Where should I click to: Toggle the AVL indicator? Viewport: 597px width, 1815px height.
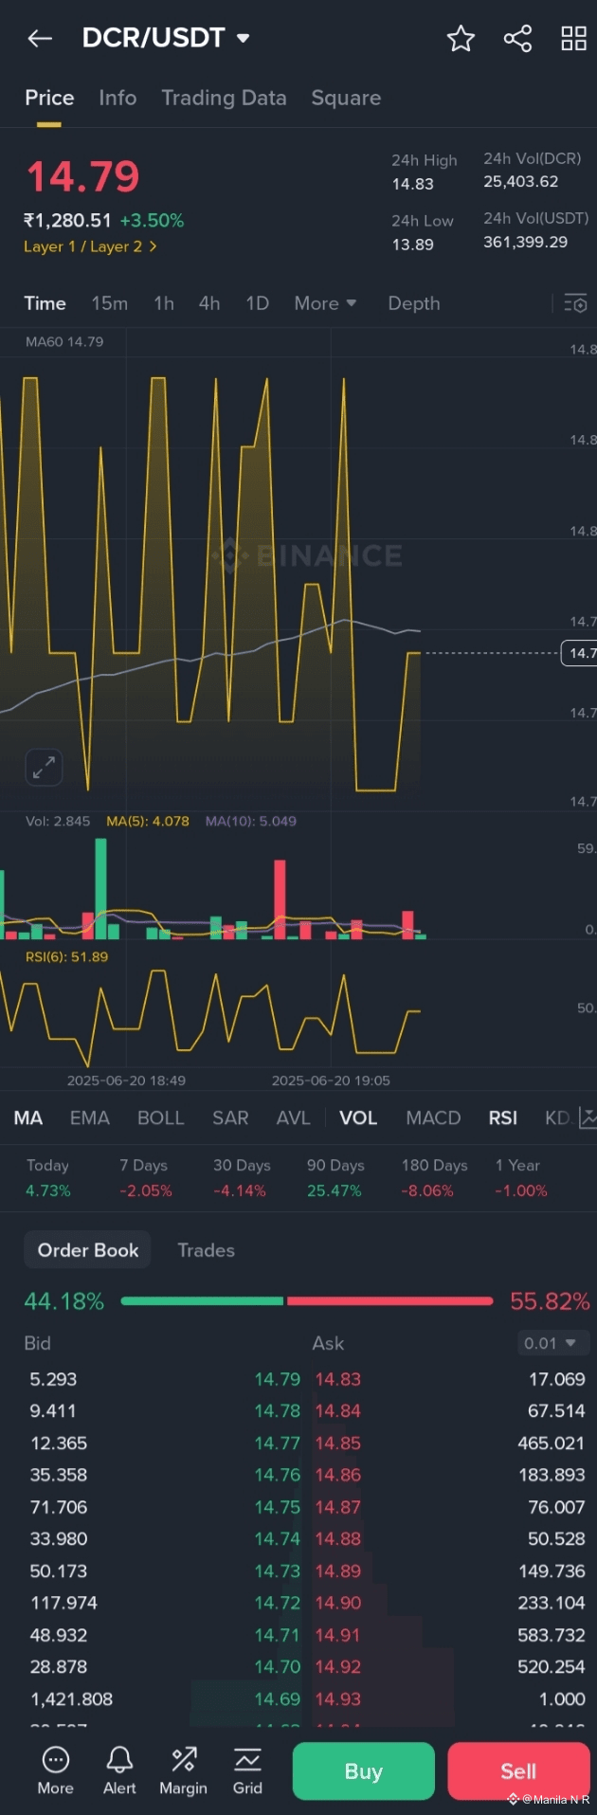(x=293, y=1118)
